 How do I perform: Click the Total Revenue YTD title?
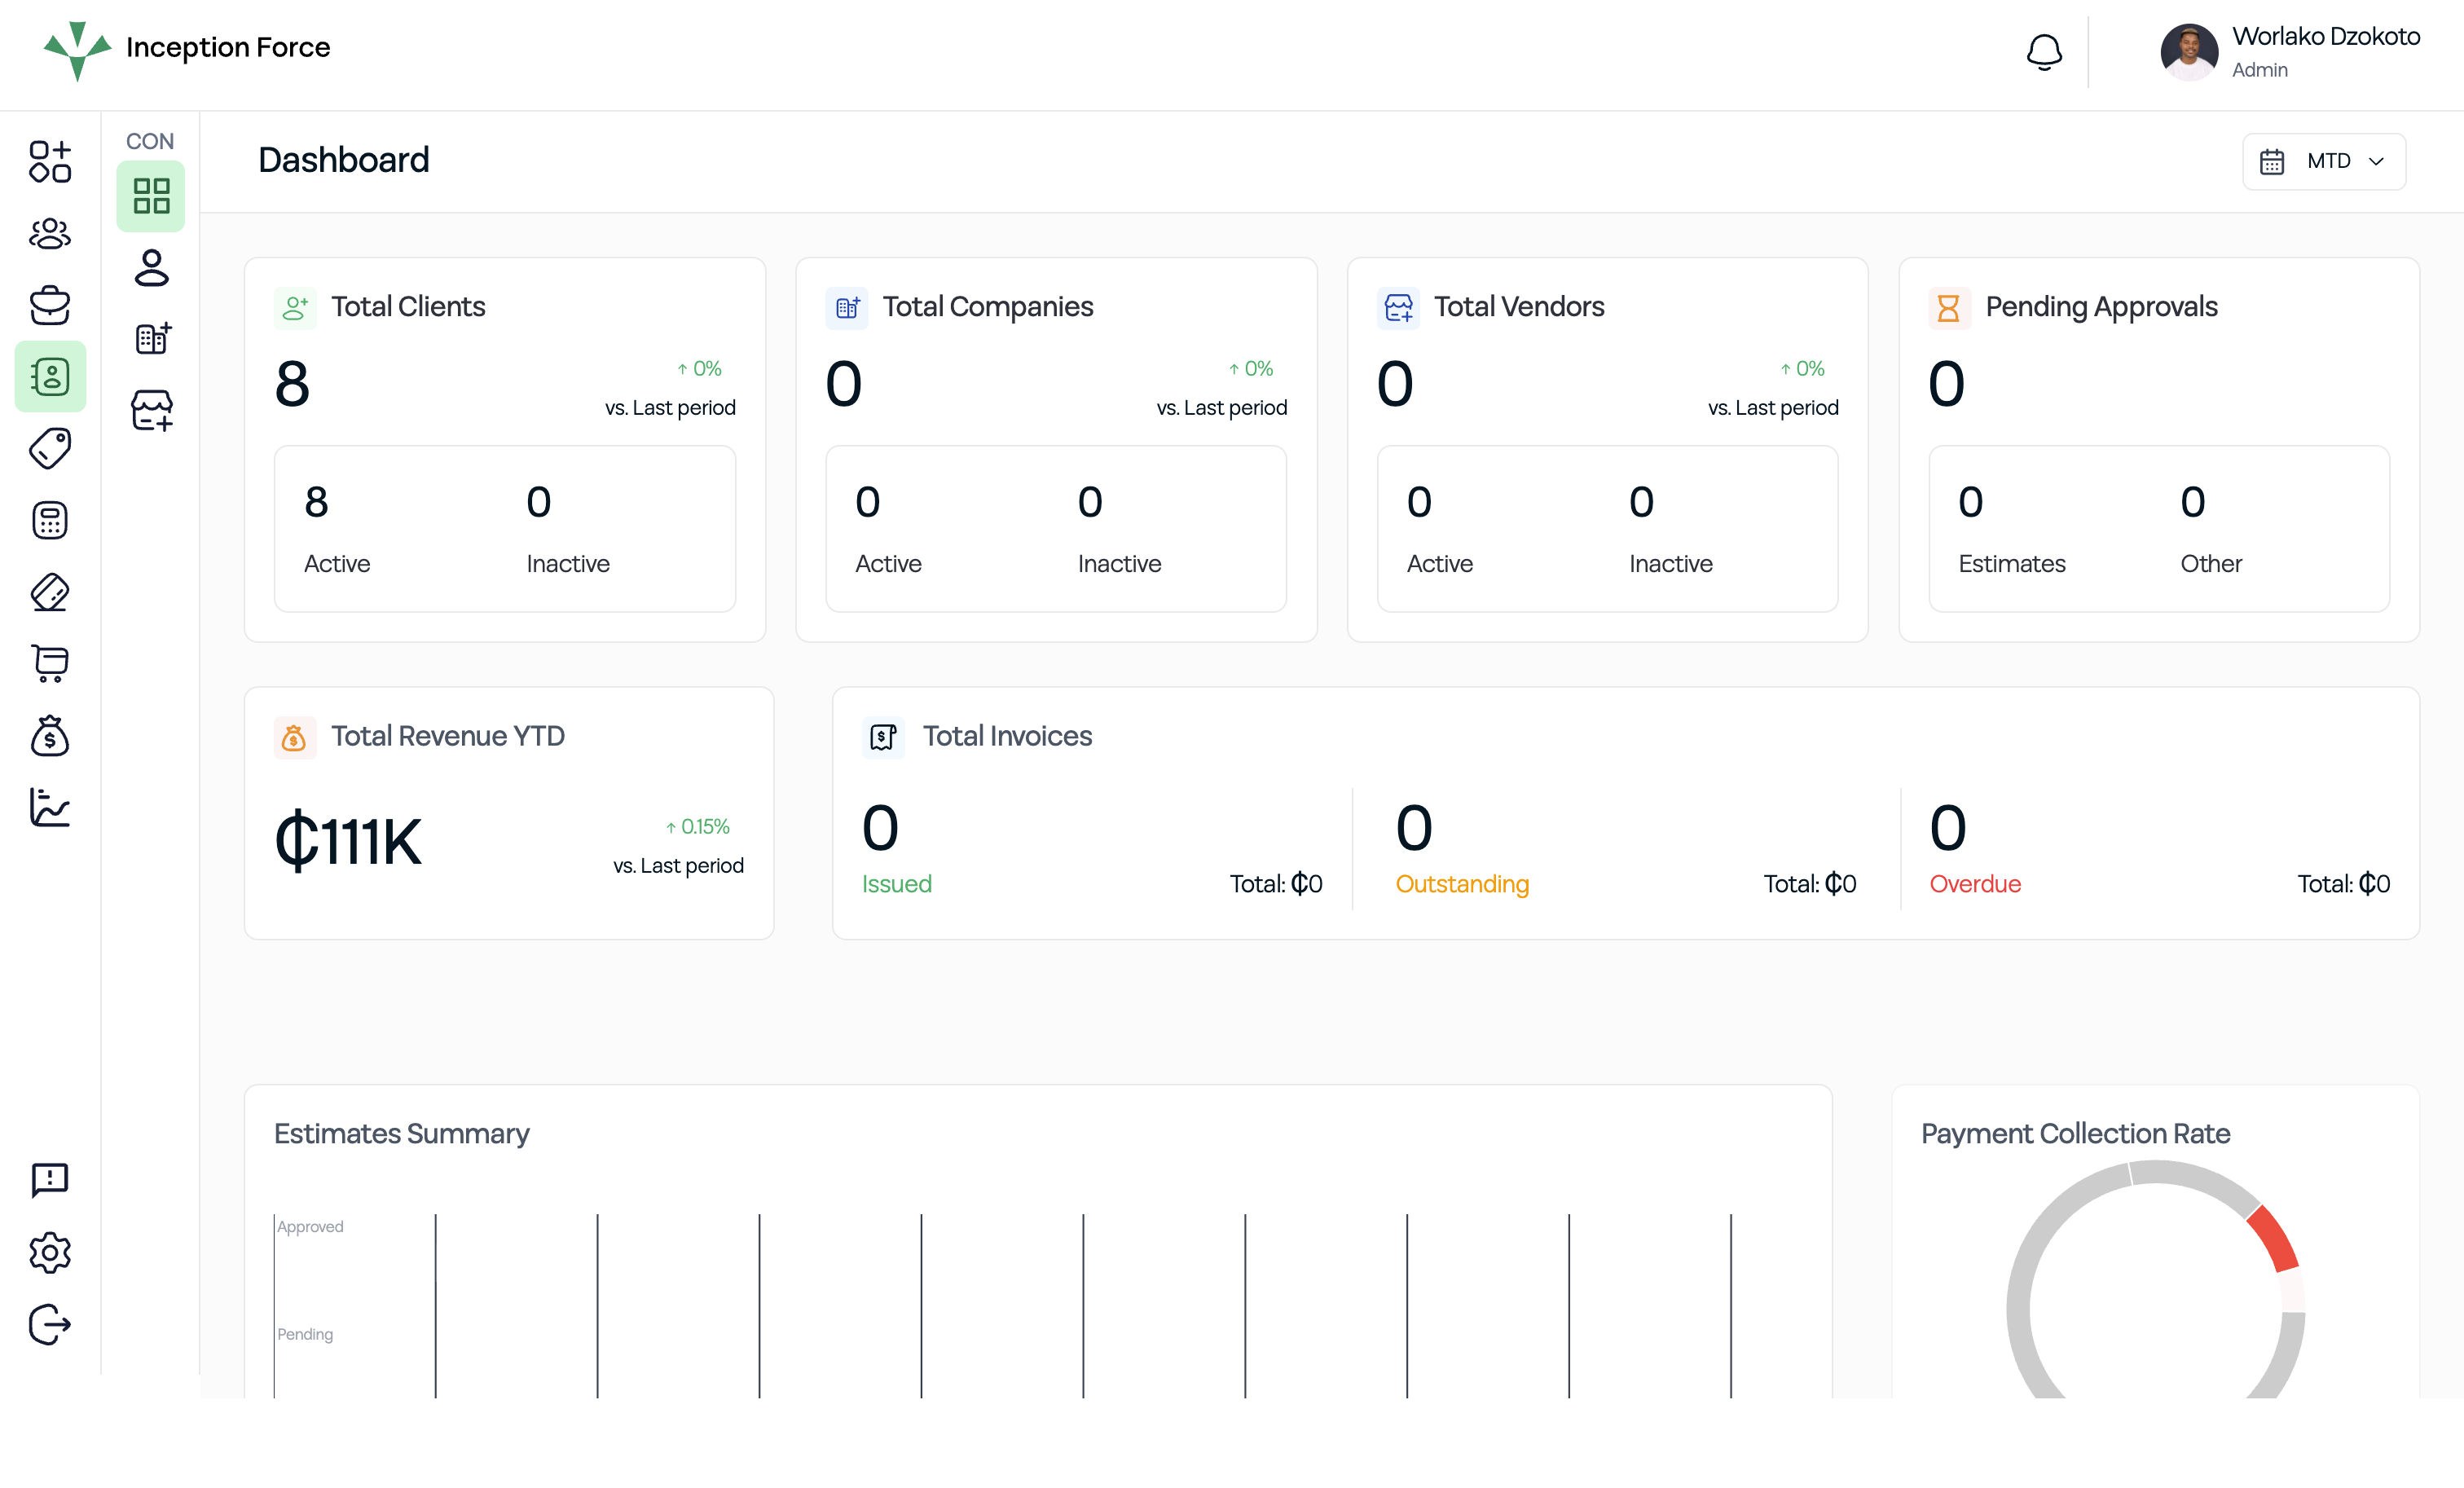click(x=448, y=737)
